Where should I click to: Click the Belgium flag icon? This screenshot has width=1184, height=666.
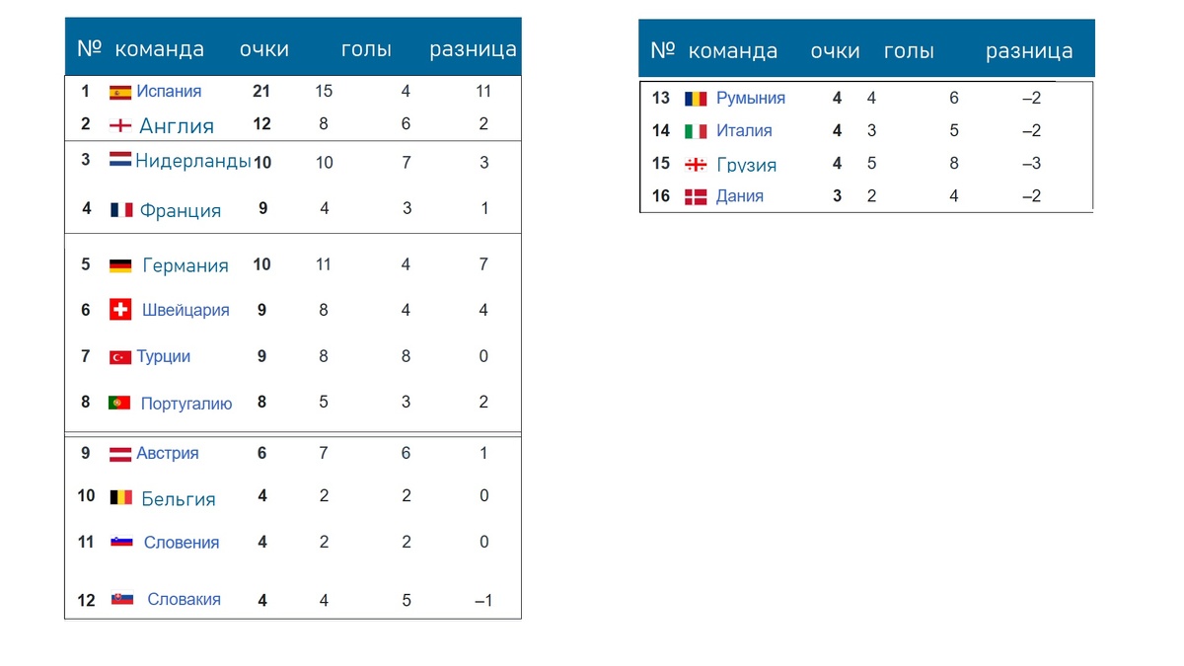(120, 497)
